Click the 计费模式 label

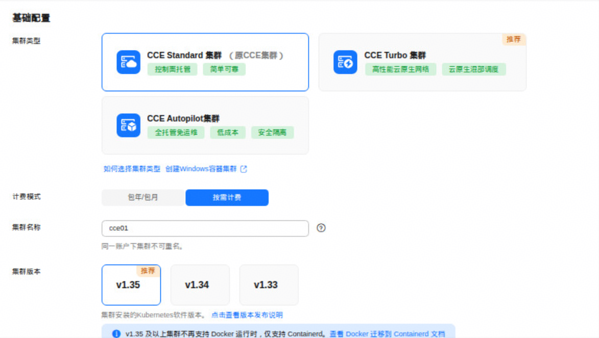pos(27,197)
